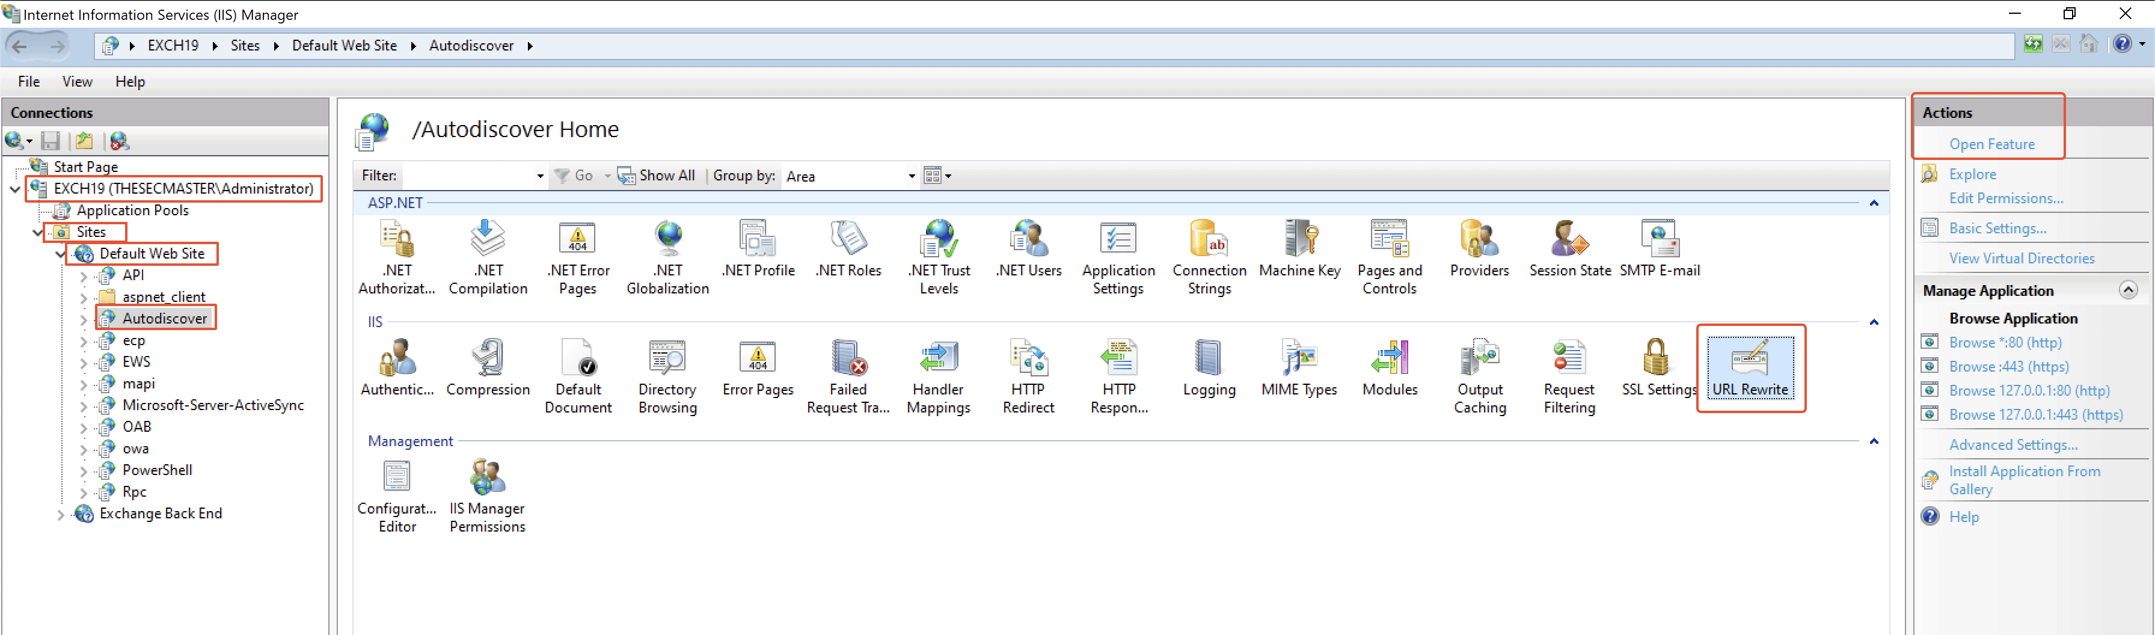This screenshot has height=635, width=2155.
Task: Click Install Application From Gallery link
Action: [x=2024, y=480]
